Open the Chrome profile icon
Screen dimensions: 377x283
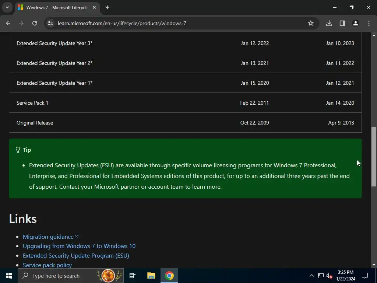[x=356, y=23]
